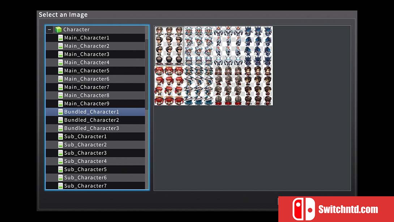Pick the white-armored knight sprite set

click(199, 46)
